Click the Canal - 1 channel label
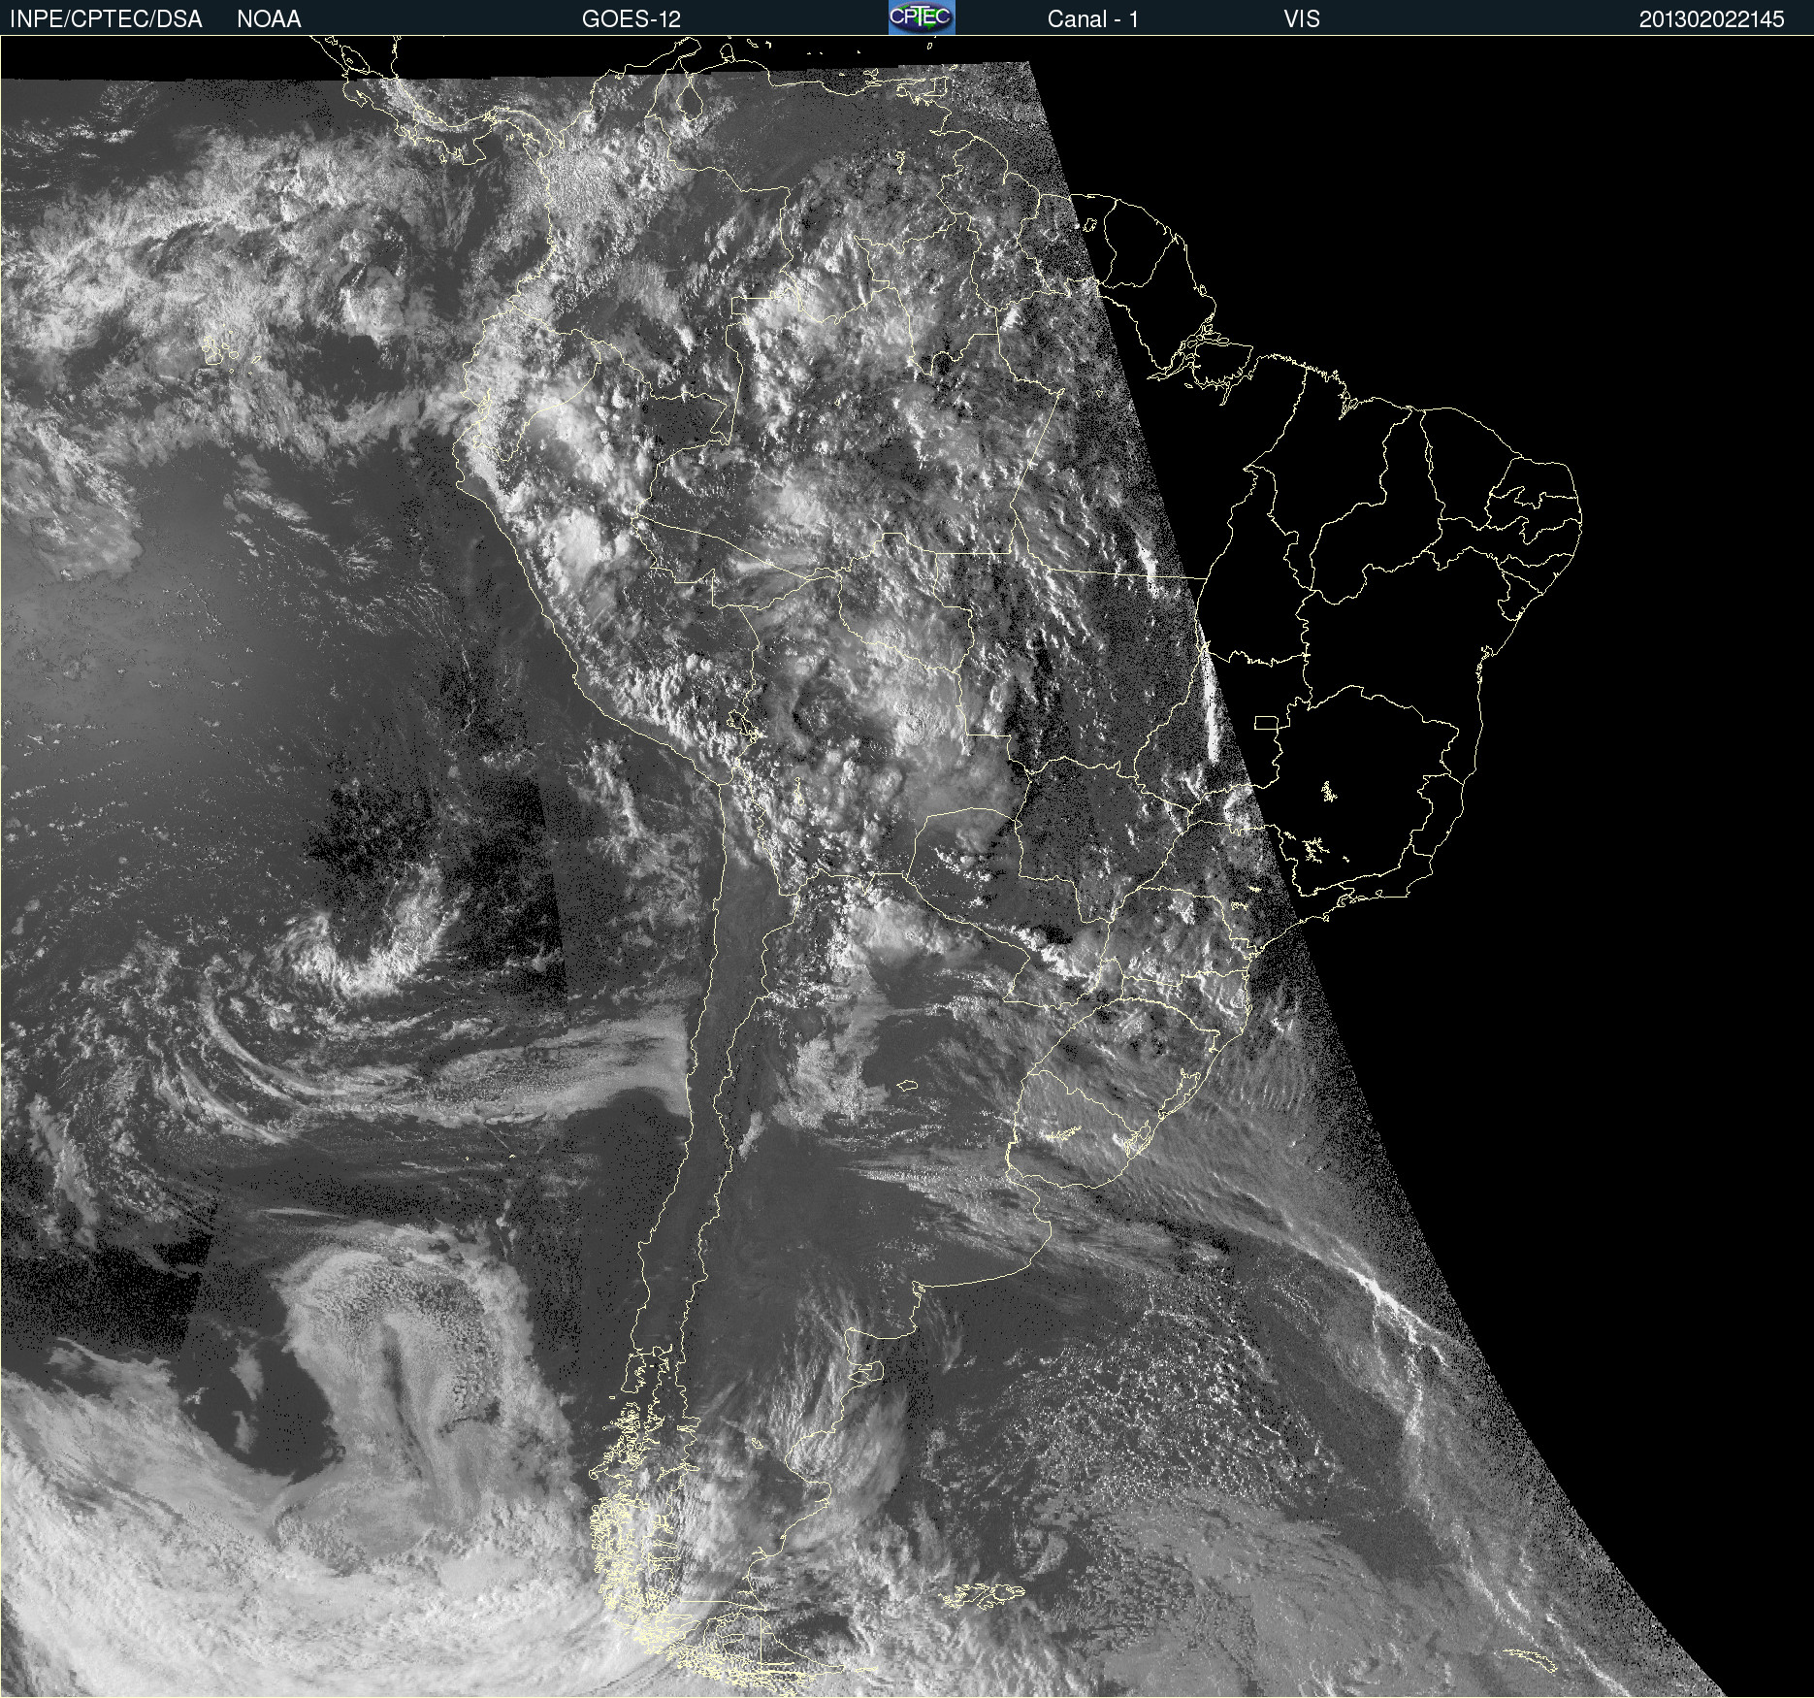This screenshot has width=1814, height=1698. coord(1092,18)
